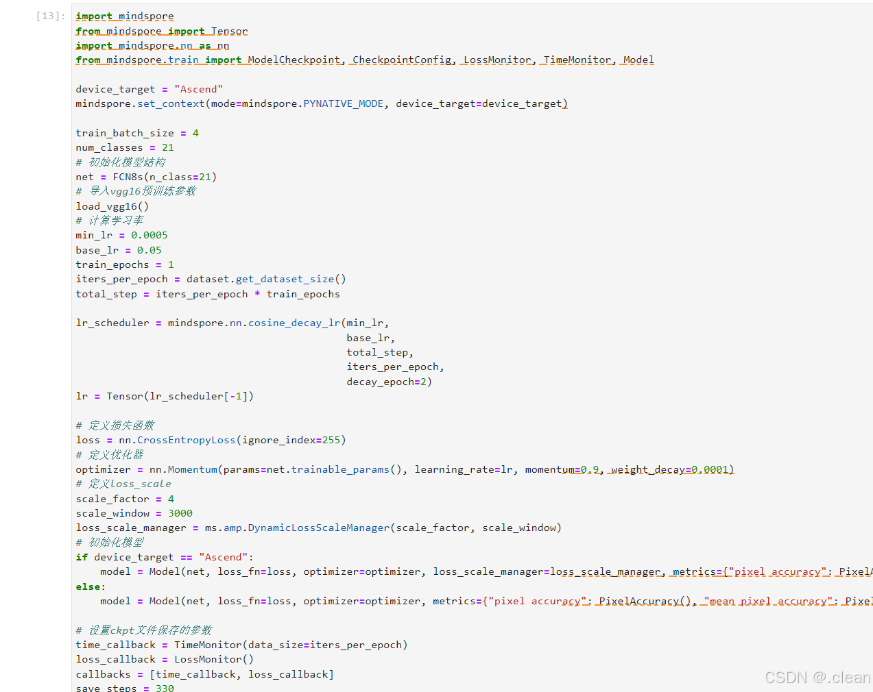This screenshot has width=873, height=692.
Task: Click the device_target = "Ascend" line
Action: (x=150, y=89)
